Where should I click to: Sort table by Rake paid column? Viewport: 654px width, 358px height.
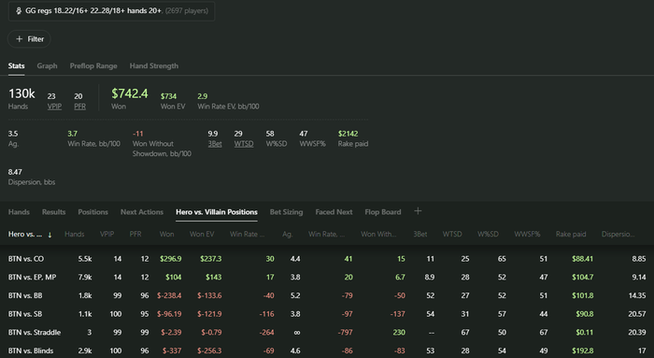(571, 234)
